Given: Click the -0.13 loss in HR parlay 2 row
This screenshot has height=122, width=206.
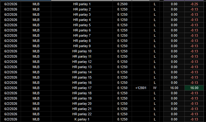Looking at the screenshot, I should point(194,9).
